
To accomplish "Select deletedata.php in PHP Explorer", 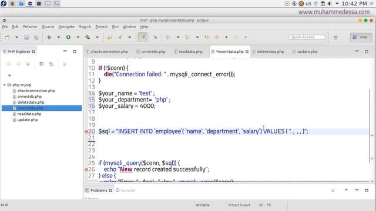I will pyautogui.click(x=31, y=102).
